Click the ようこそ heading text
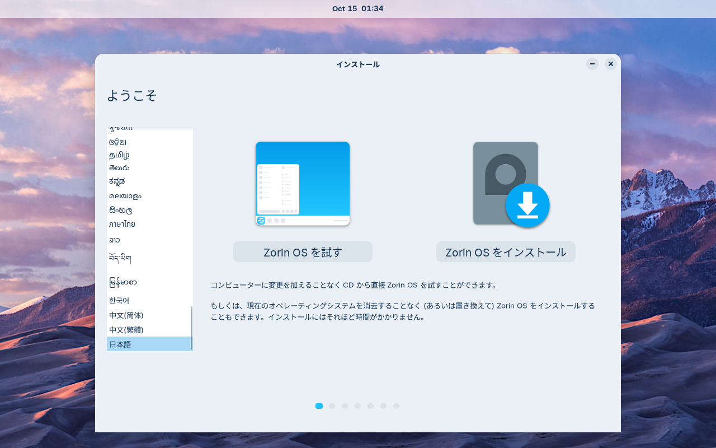Image resolution: width=716 pixels, height=448 pixels. pyautogui.click(x=131, y=95)
